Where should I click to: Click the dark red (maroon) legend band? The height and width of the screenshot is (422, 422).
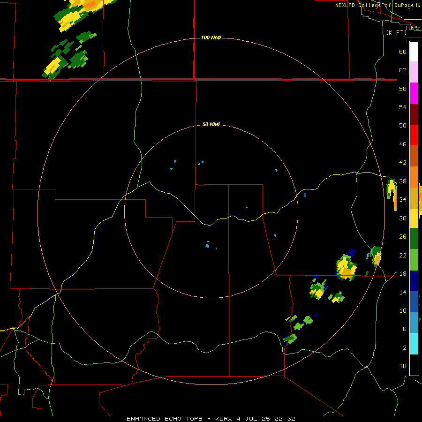[x=414, y=114]
